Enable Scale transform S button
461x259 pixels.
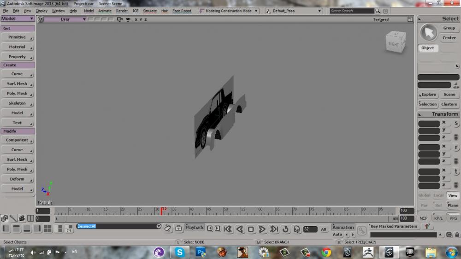[x=456, y=123]
